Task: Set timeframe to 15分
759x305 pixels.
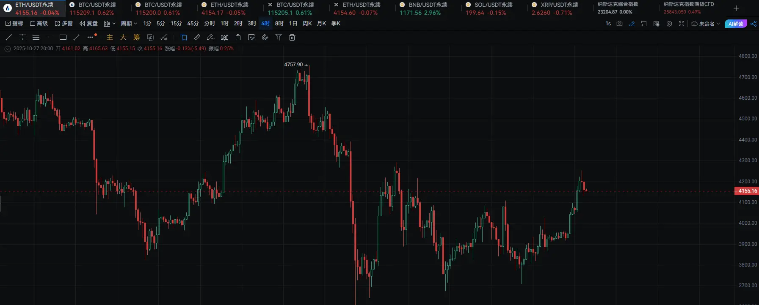Action: (176, 24)
